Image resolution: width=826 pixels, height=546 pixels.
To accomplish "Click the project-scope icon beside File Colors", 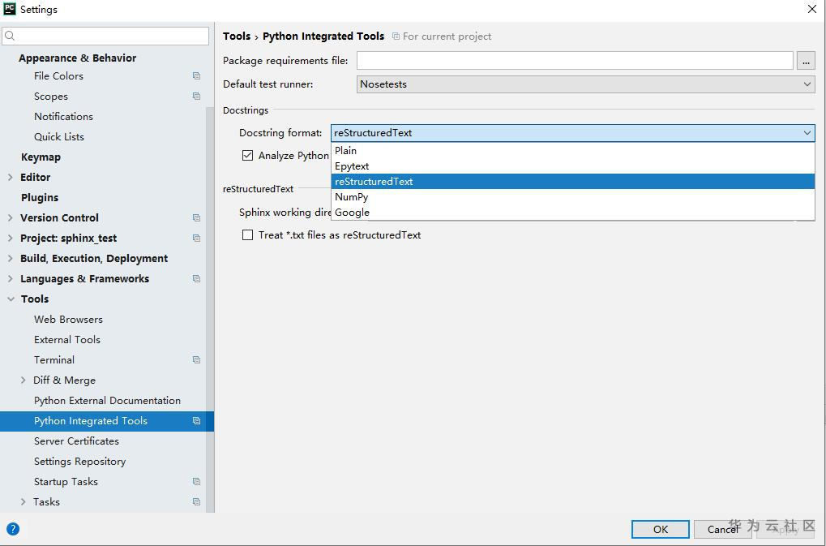I will (196, 76).
